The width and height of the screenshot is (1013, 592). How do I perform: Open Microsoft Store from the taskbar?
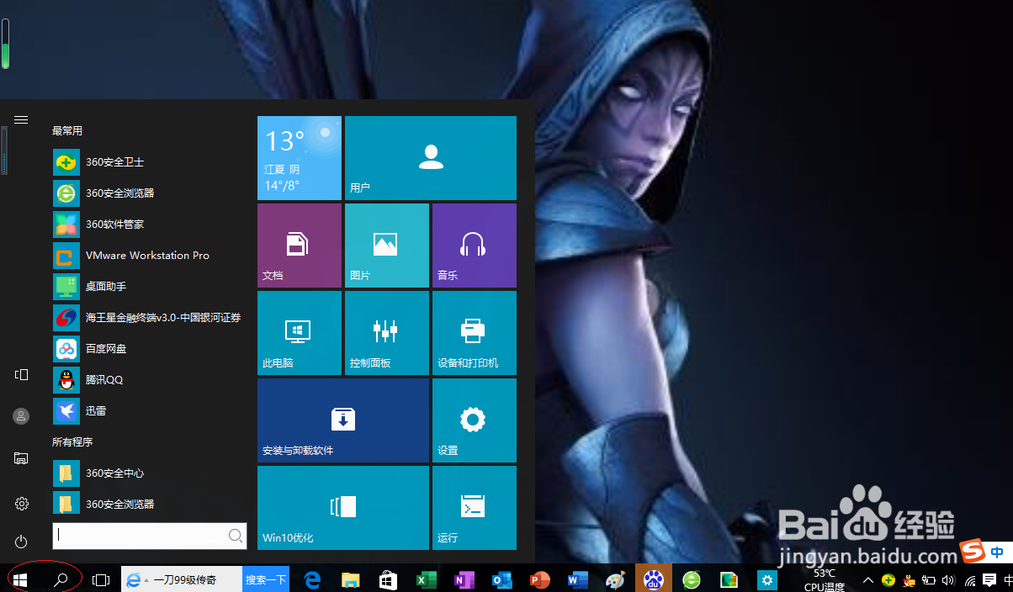coord(388,579)
